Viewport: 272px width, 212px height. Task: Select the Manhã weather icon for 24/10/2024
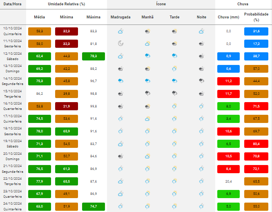[147, 205]
